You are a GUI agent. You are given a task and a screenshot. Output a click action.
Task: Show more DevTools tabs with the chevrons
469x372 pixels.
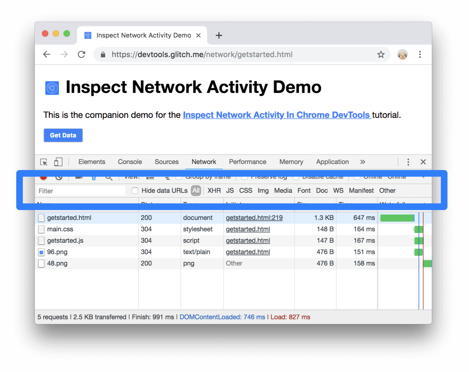362,162
